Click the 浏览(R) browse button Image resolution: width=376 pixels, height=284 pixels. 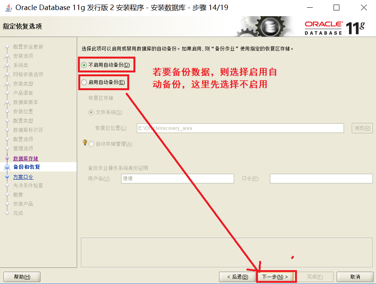coord(362,128)
